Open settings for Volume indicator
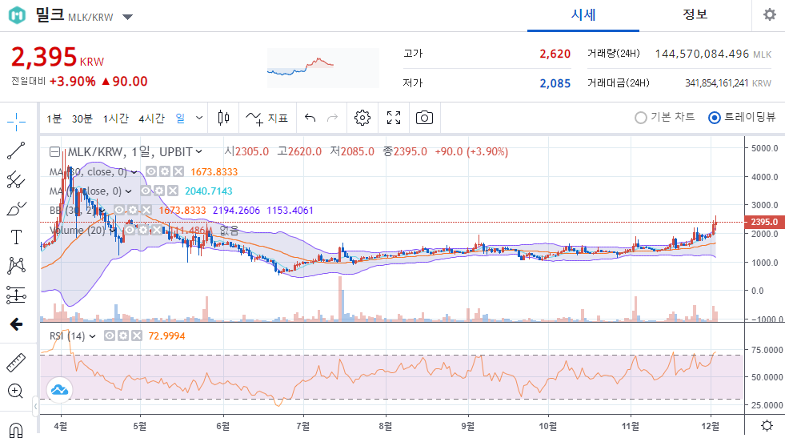The height and width of the screenshot is (438, 785). 143,230
